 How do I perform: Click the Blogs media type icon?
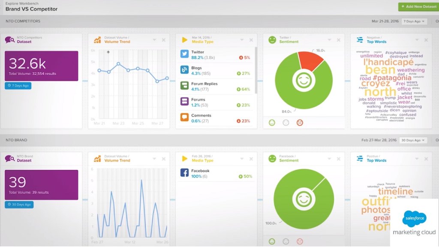185,69
